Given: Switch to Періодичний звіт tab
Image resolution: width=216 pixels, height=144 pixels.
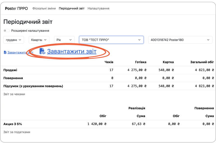Looking at the screenshot, I should [x=72, y=8].
